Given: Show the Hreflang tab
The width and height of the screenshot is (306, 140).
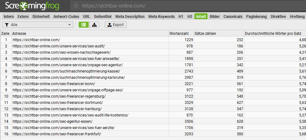Looking at the screenshot, I should [297, 17].
